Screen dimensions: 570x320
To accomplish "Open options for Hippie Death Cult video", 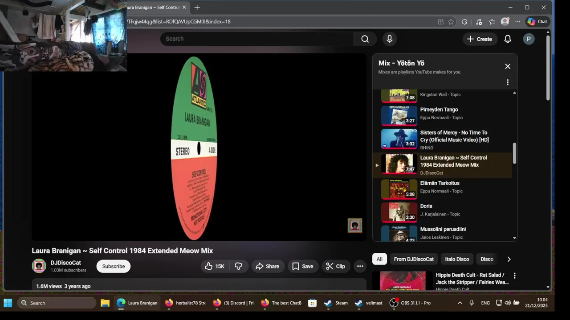I will tap(515, 276).
